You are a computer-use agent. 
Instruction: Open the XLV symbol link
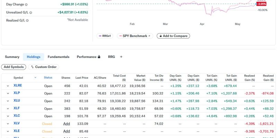pos(17,123)
